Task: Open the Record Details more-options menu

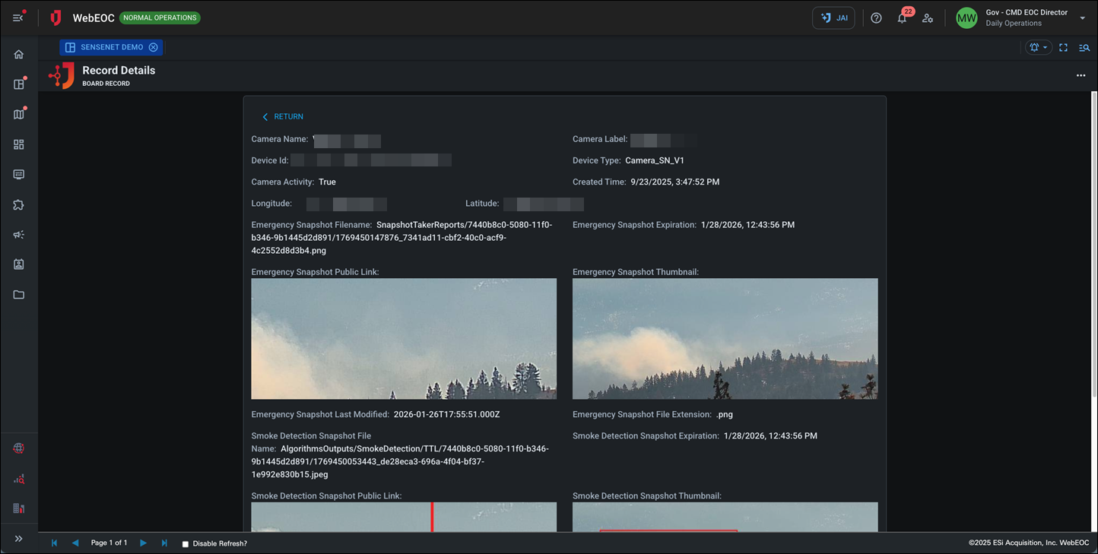Action: pos(1081,75)
